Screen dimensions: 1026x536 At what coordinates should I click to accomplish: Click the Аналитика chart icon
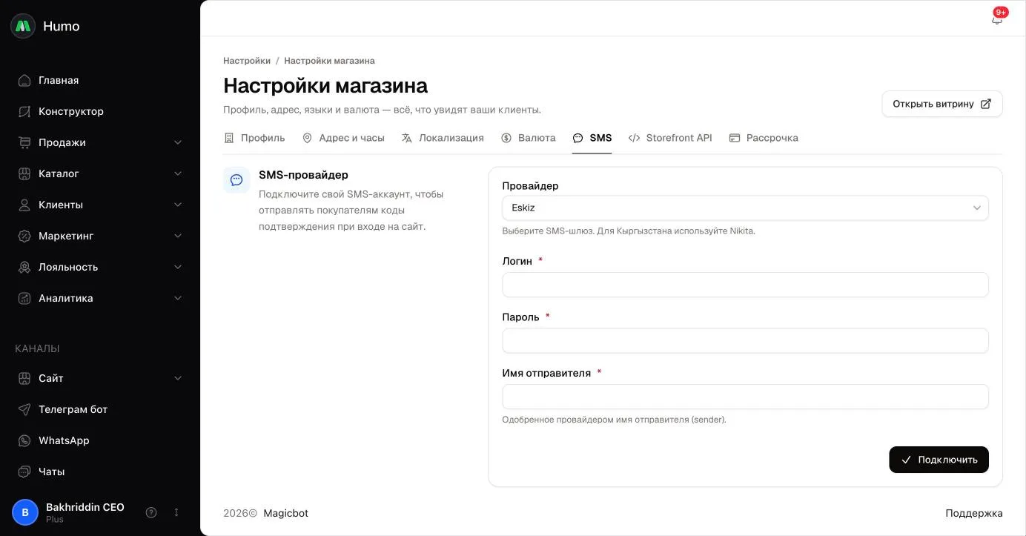[x=24, y=298]
